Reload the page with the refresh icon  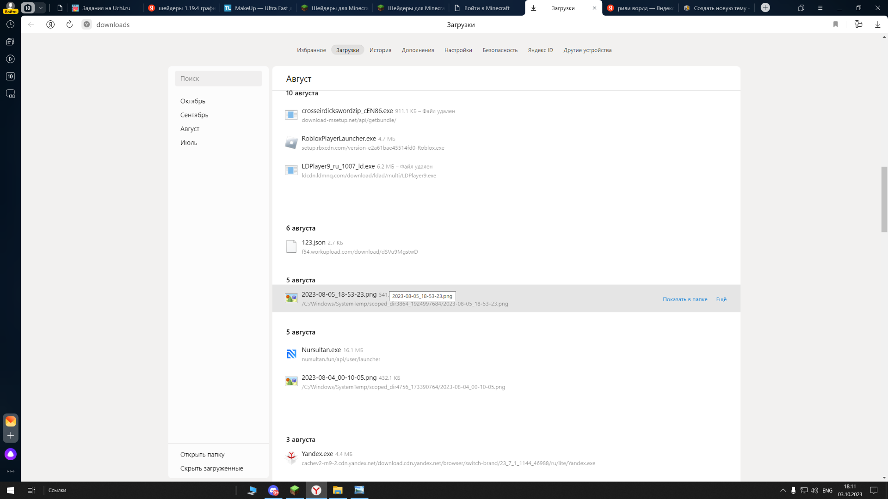pos(69,24)
